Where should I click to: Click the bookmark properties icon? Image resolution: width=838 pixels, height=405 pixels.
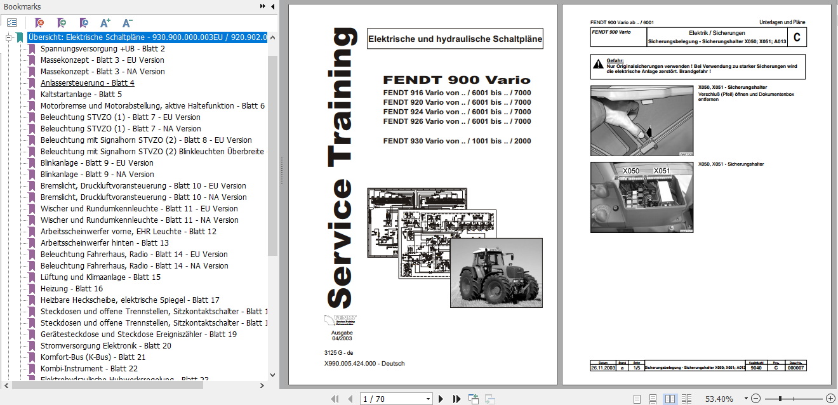tap(84, 22)
